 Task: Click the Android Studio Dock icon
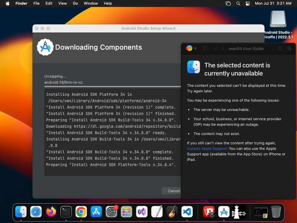tap(224, 212)
